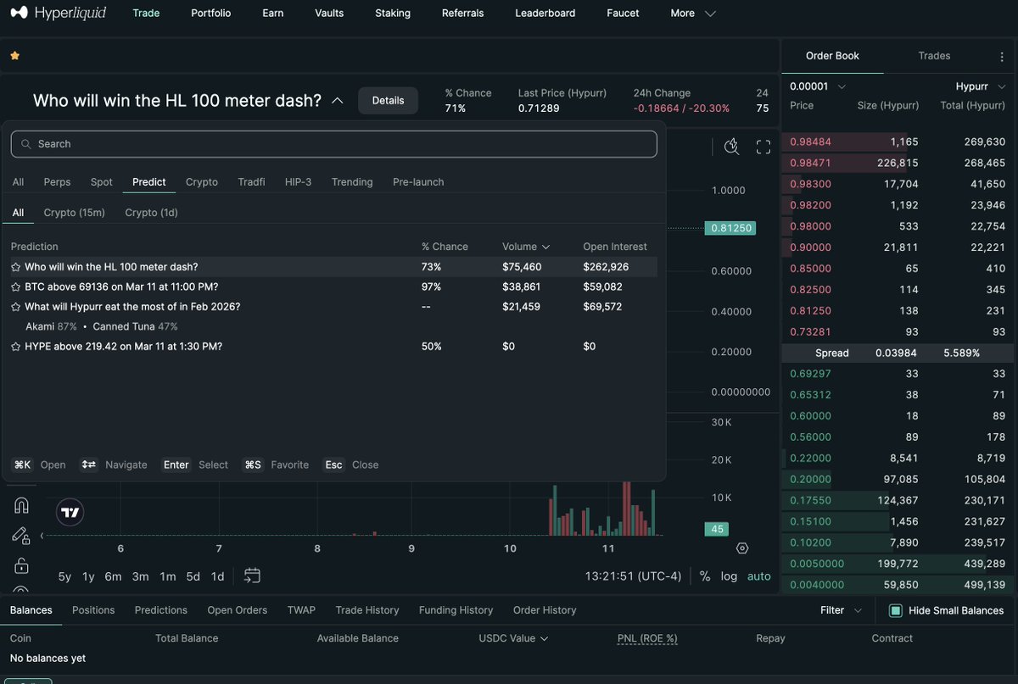Click the chart scroll-left arrow near time axis
The height and width of the screenshot is (684, 1018).
point(42,536)
